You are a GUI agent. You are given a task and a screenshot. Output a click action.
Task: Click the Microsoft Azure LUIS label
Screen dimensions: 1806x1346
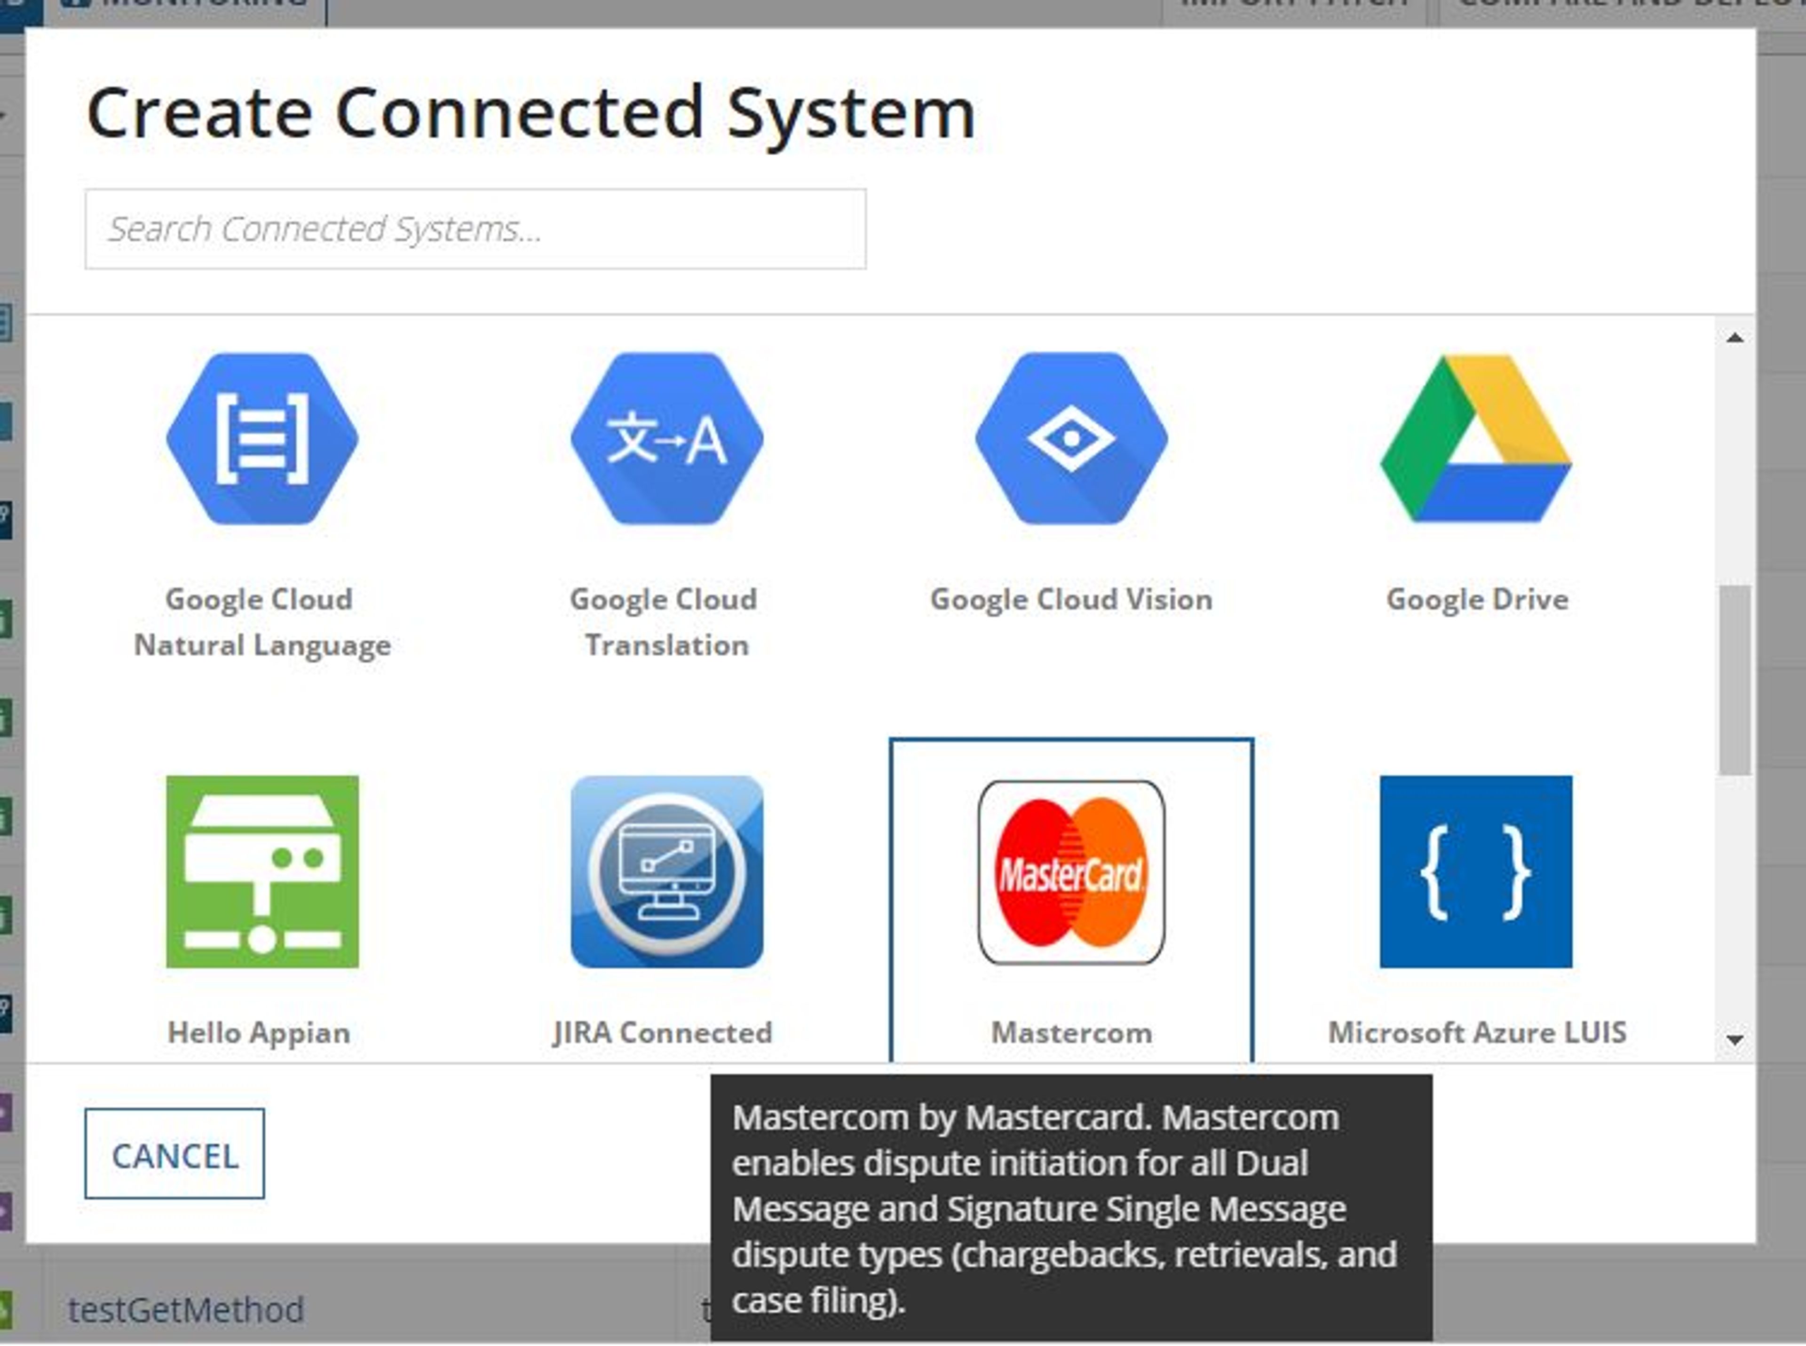point(1477,1032)
